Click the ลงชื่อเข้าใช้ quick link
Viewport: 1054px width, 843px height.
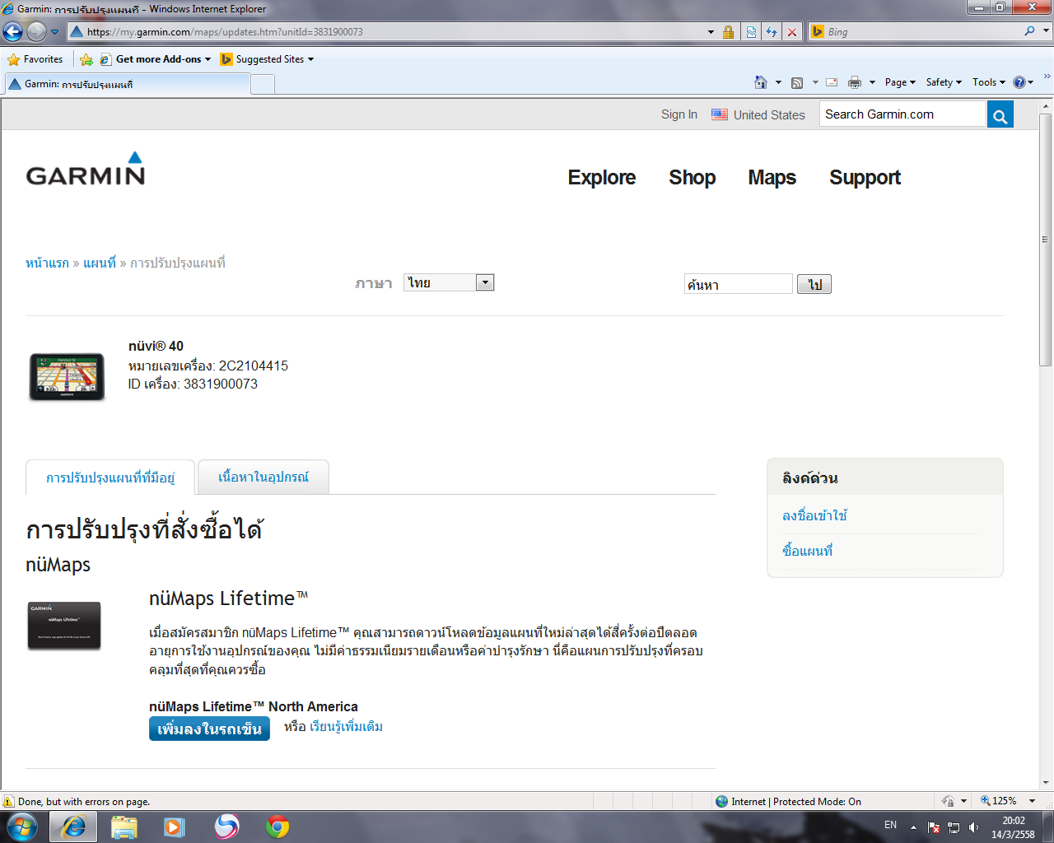tap(815, 515)
